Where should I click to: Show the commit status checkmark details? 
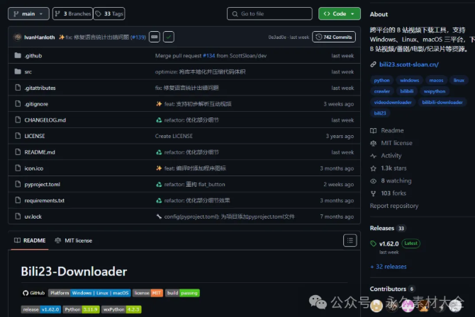pos(169,37)
